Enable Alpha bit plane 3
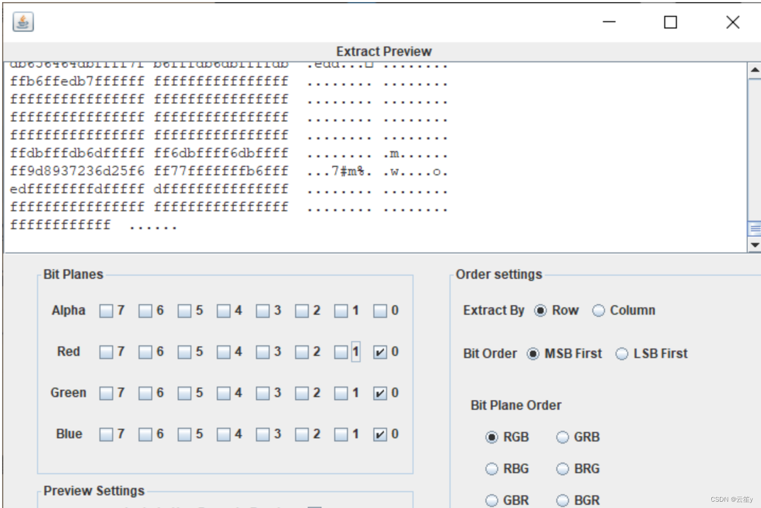The height and width of the screenshot is (508, 761). coord(263,311)
